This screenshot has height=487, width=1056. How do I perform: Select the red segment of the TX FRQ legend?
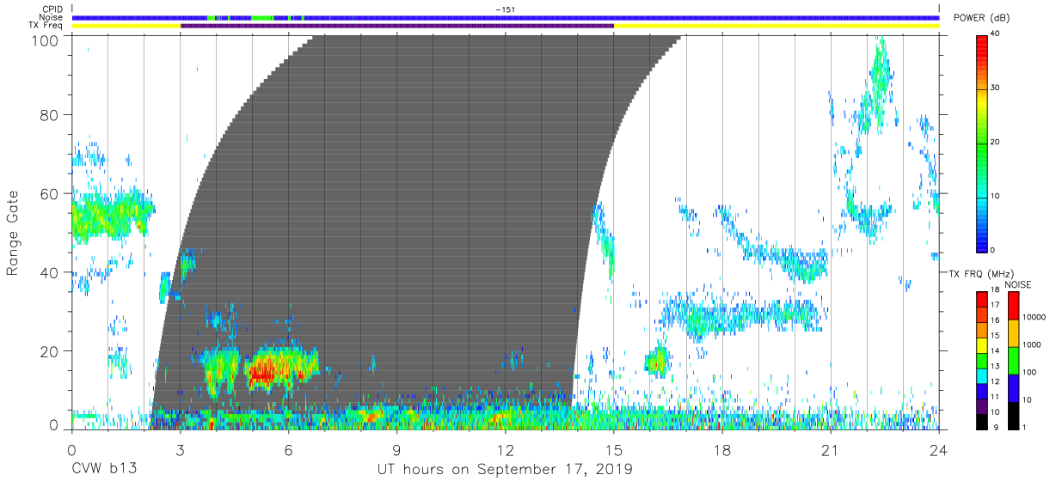[x=981, y=300]
